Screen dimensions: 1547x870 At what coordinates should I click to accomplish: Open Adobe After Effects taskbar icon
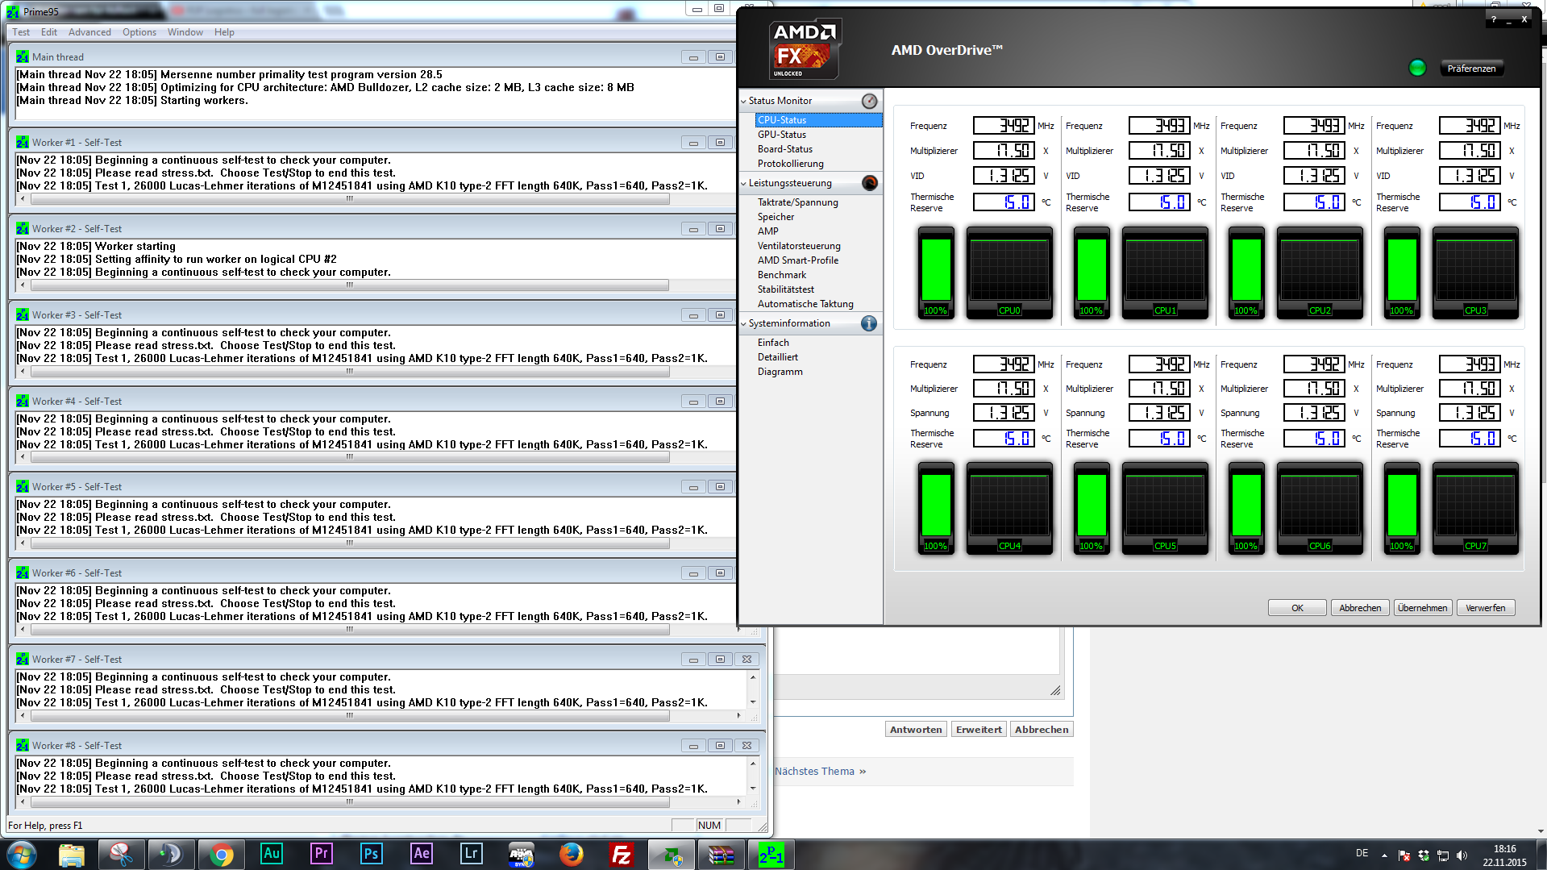421,854
